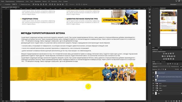Add a Color Lookup adjustment layer

pyautogui.click(x=174, y=56)
